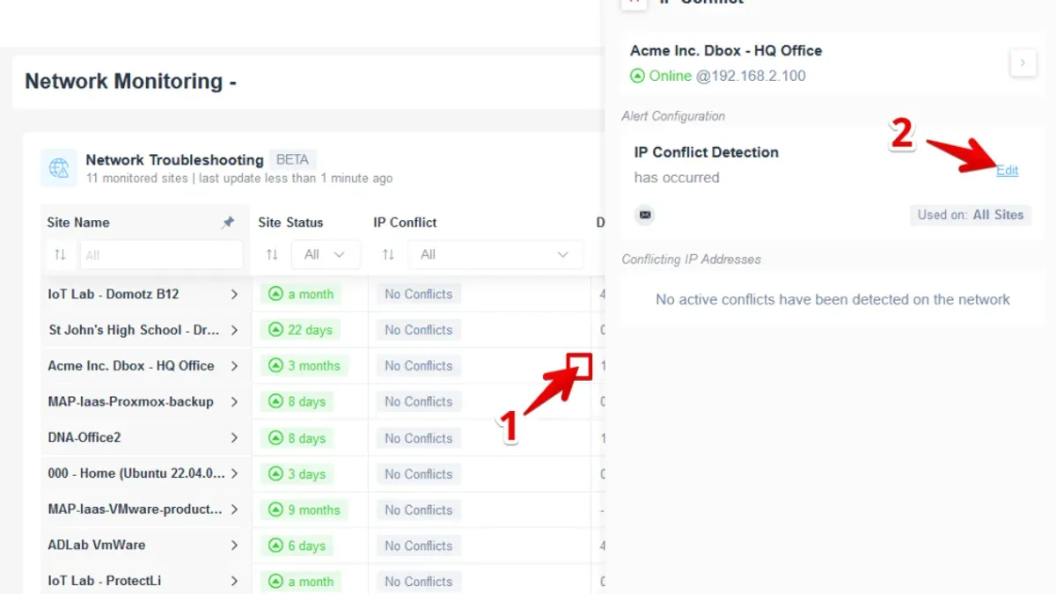The image size is (1056, 594).
Task: Click the Site Status sort arrows icon
Action: coord(271,254)
